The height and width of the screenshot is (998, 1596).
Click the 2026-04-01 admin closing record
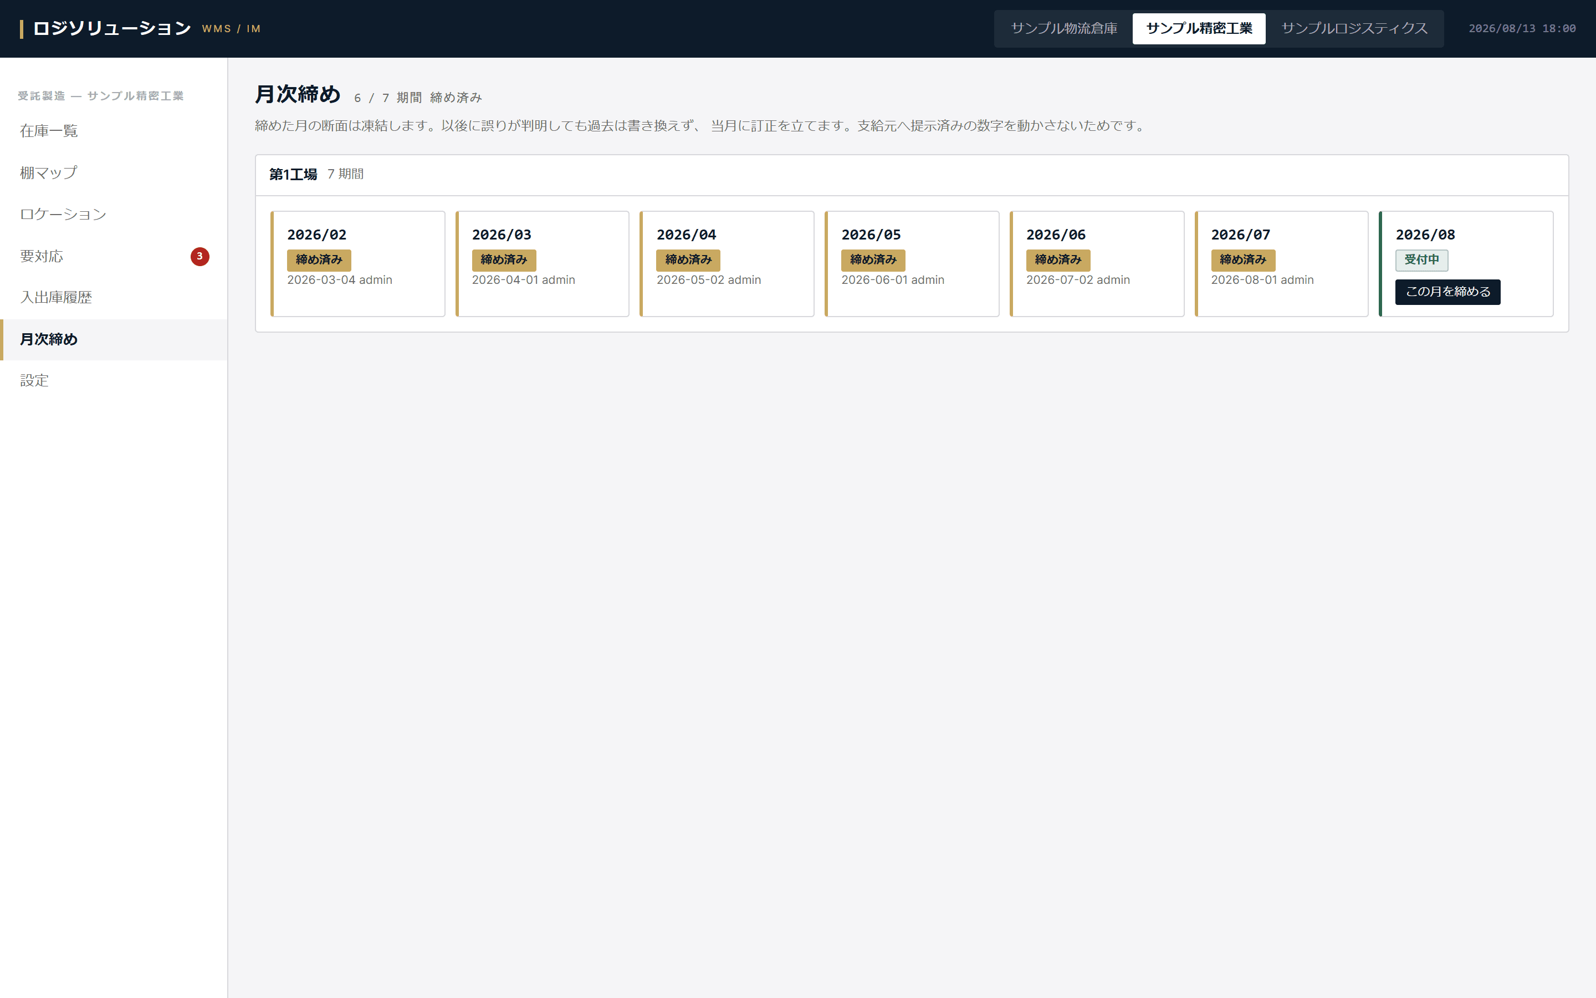tap(524, 280)
